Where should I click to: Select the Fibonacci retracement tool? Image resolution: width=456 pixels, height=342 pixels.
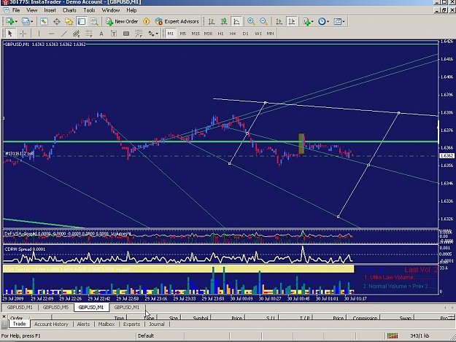pyautogui.click(x=89, y=34)
